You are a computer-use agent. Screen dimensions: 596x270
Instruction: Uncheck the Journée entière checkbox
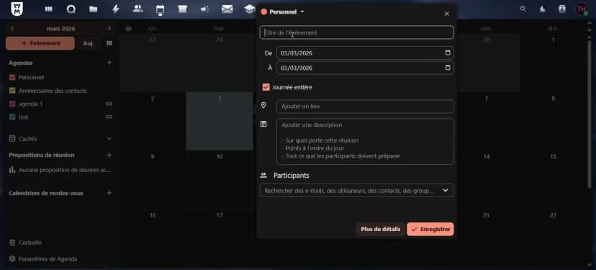point(266,87)
